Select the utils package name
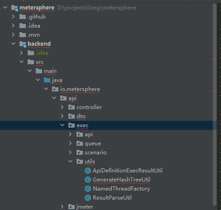Viewport: 221px width, 210px height. (x=90, y=162)
